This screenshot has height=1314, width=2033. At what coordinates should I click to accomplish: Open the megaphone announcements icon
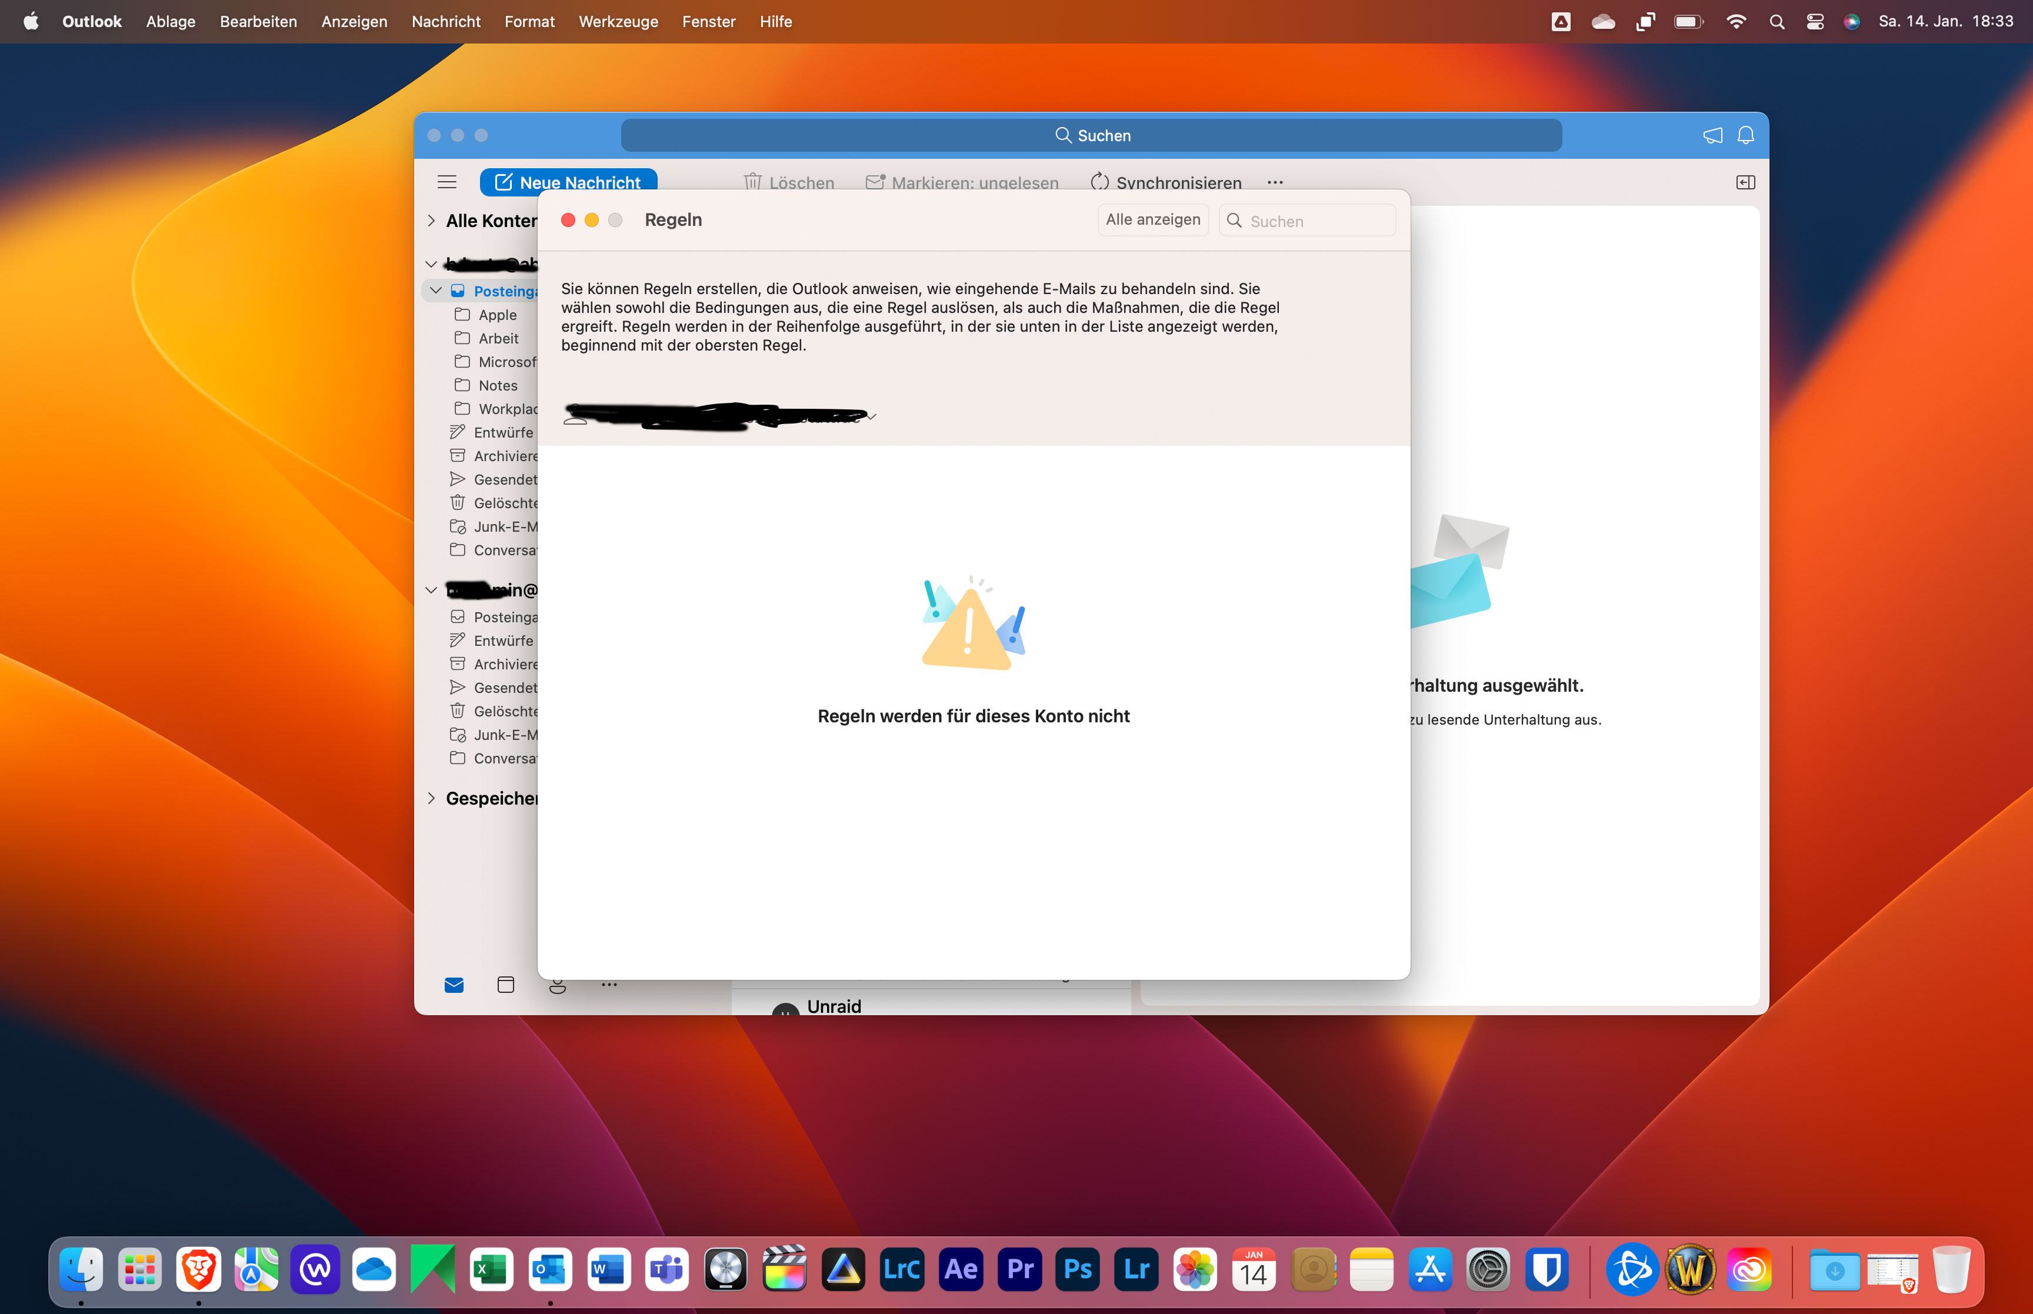pyautogui.click(x=1712, y=136)
